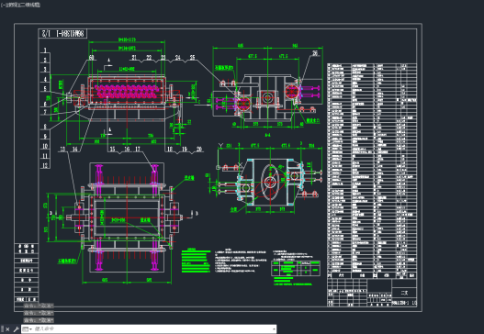Select balloon number 21 in drawing
The image size is (484, 334).
[x=134, y=58]
